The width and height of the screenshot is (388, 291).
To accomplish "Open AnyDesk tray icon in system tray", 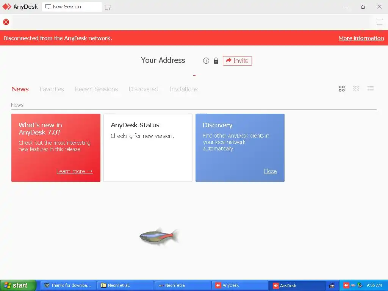I will tap(346, 285).
